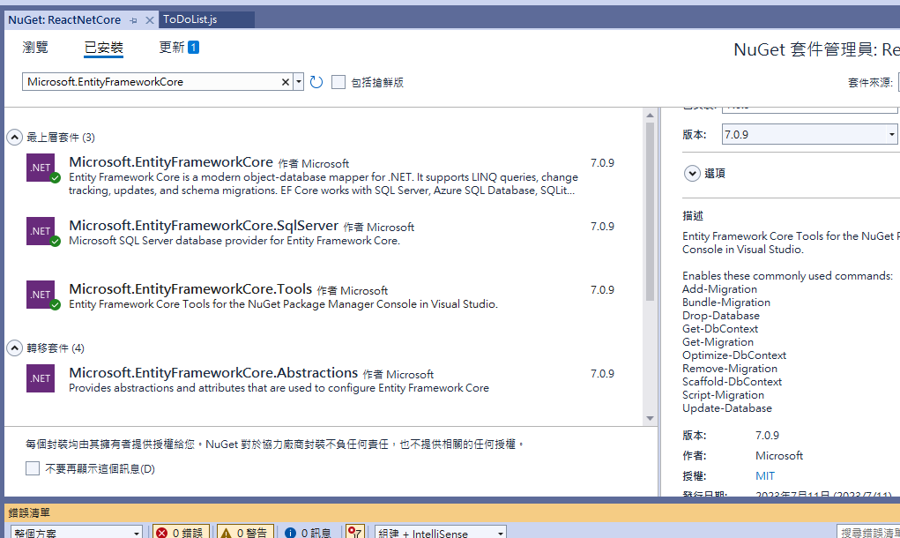The width and height of the screenshot is (900, 538).
Task: Select Microsoft.EntityFrameworkCore.Tools package title
Action: click(x=190, y=288)
